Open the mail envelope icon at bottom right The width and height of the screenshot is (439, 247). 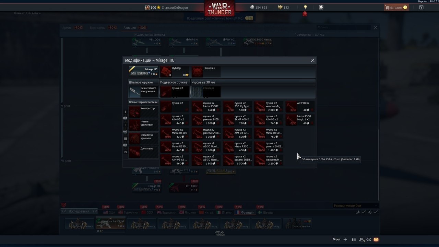coord(376,239)
